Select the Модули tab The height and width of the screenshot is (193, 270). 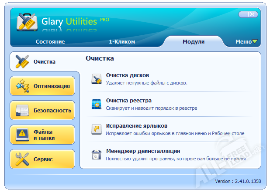194,42
